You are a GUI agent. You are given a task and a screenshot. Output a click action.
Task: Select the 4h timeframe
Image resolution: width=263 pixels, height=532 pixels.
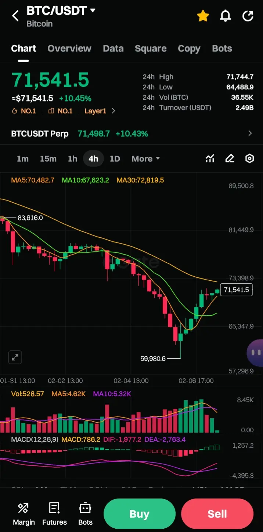click(x=93, y=159)
